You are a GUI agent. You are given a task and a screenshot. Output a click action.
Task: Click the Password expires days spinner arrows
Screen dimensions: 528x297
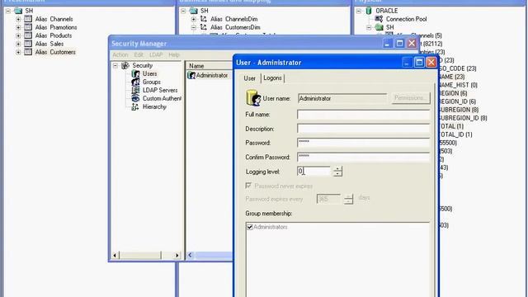[x=348, y=199]
